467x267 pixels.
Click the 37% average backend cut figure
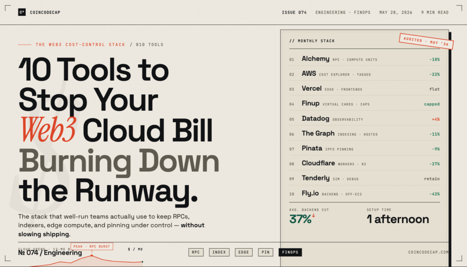(x=300, y=219)
